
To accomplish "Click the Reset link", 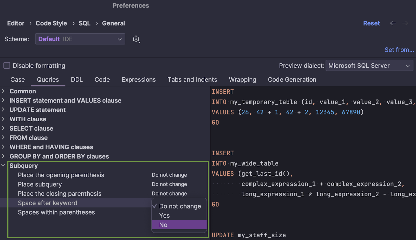I will click(371, 23).
